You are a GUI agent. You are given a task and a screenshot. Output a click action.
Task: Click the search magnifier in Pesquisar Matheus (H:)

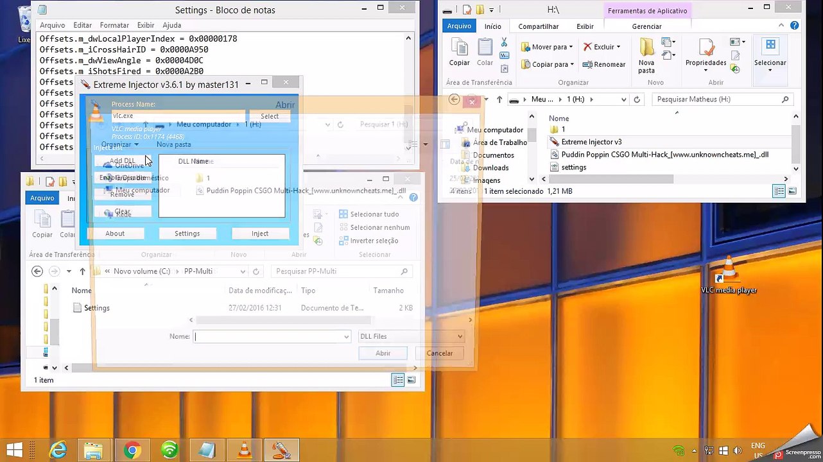(785, 99)
